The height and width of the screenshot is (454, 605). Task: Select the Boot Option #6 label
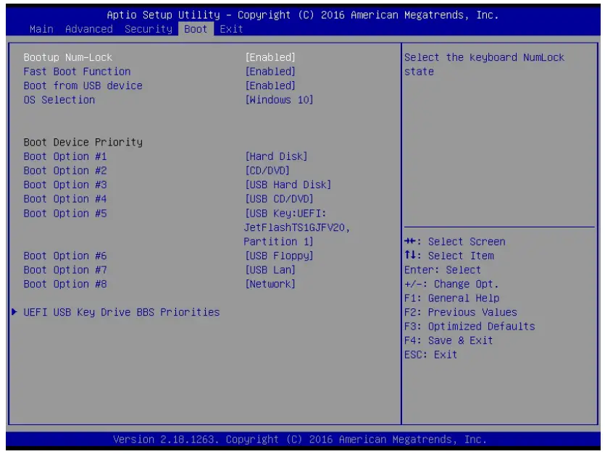click(65, 256)
